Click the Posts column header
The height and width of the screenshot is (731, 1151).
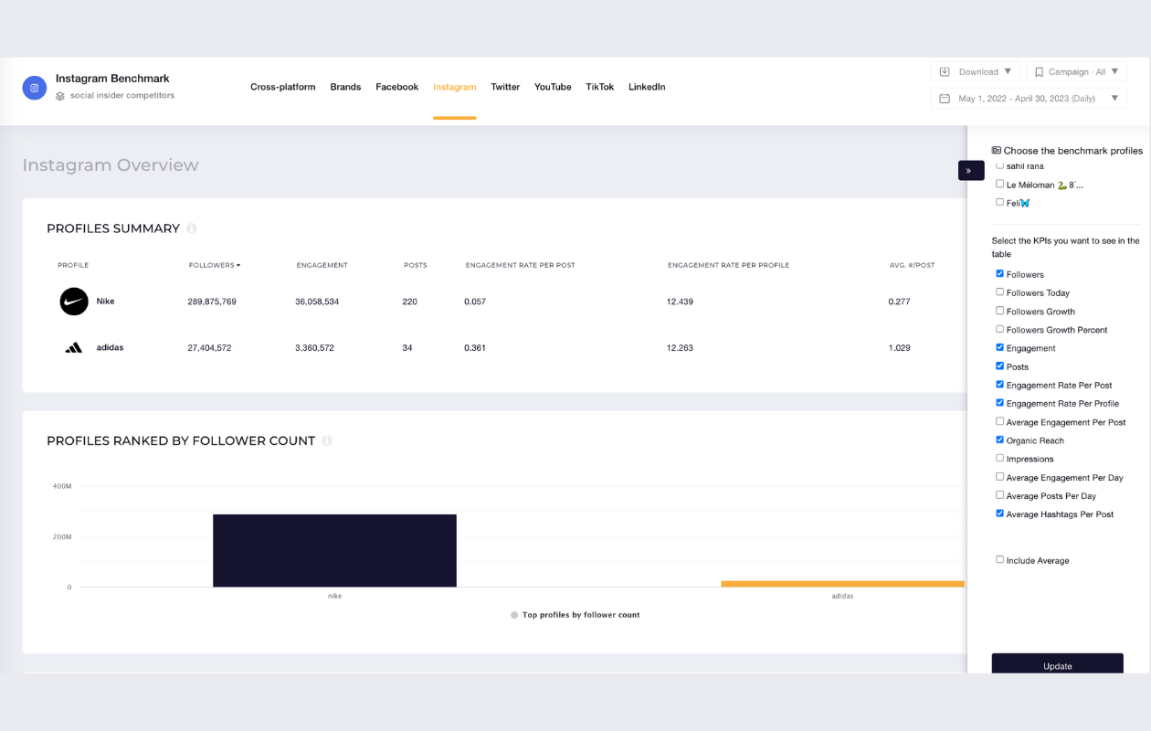coord(415,265)
